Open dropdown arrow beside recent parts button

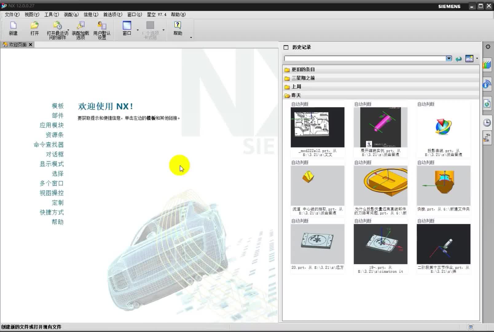(x=68, y=30)
